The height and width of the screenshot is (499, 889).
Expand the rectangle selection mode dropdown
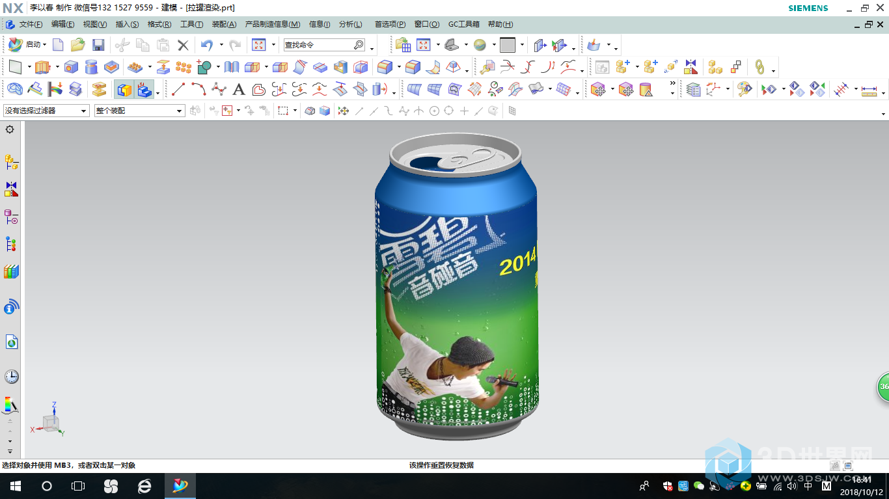(x=295, y=111)
